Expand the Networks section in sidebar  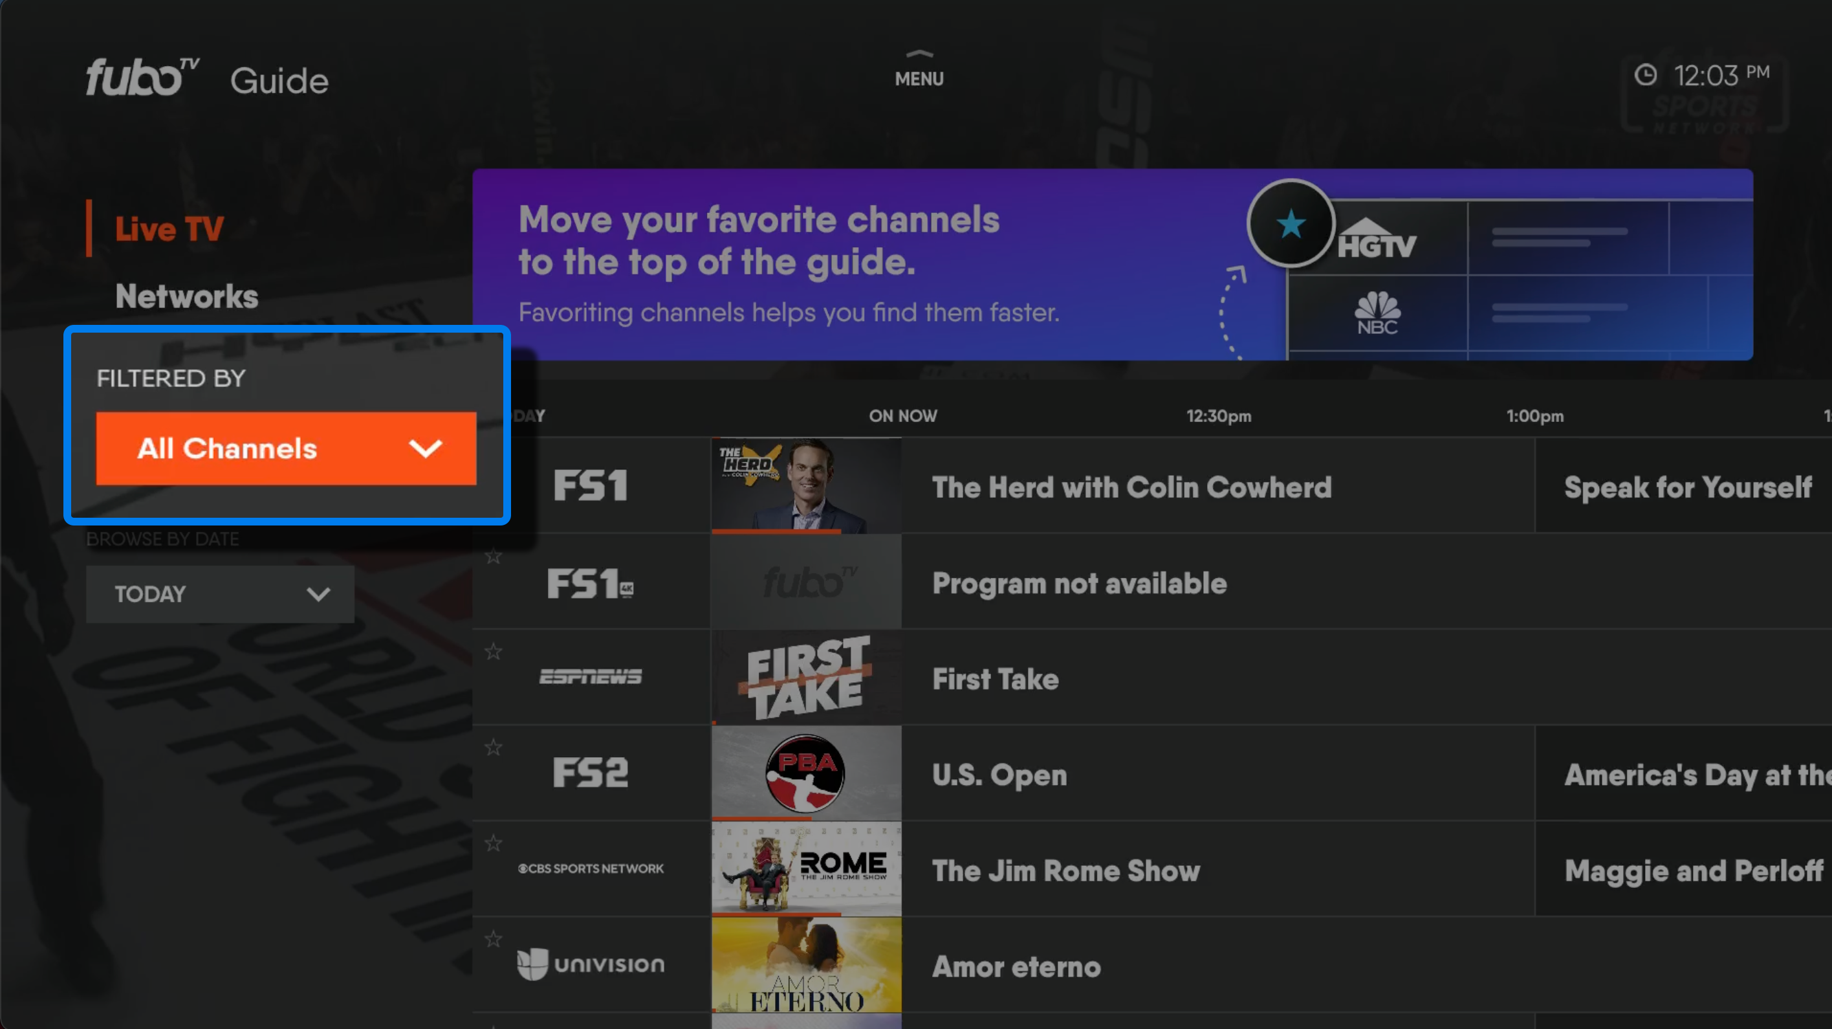(x=186, y=294)
